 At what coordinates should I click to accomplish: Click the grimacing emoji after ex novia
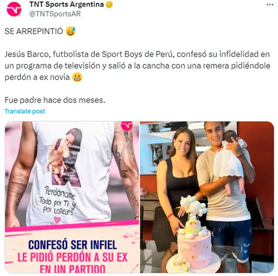click(x=77, y=77)
